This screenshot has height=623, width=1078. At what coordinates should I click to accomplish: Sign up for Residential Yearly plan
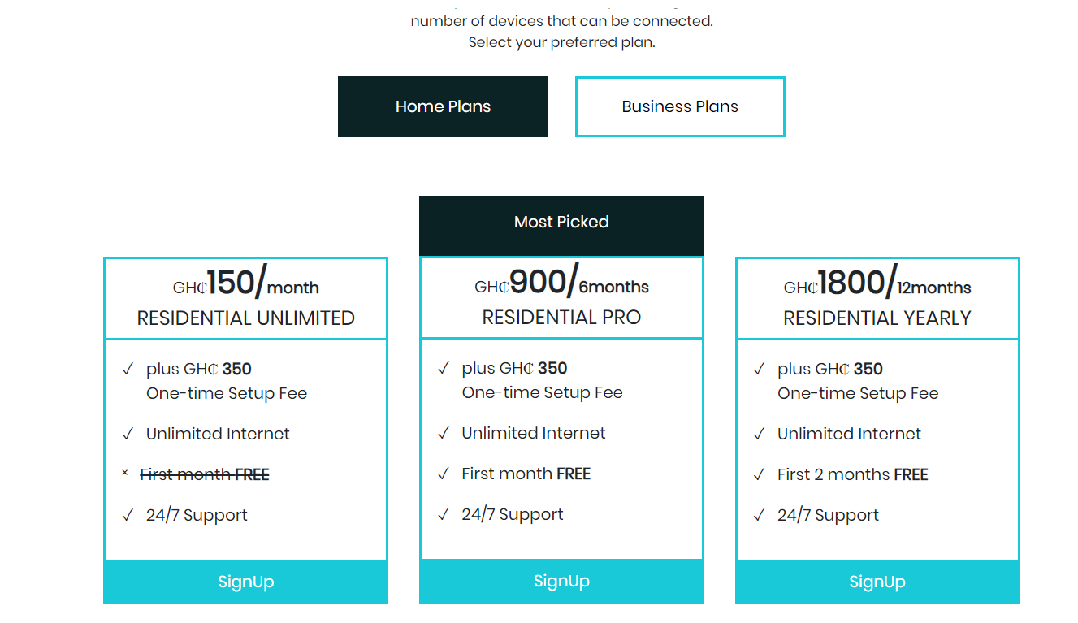877,582
